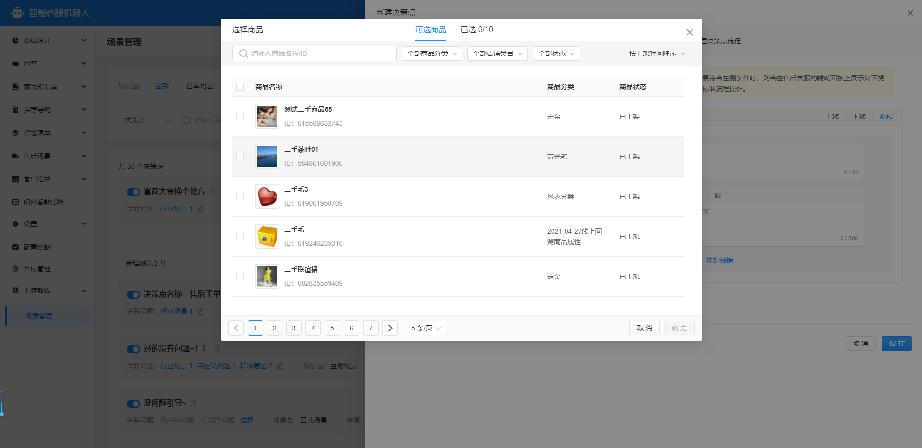Screen dimensions: 922x448
Task: Click the 商品知识库 sidebar icon
Action: point(15,87)
